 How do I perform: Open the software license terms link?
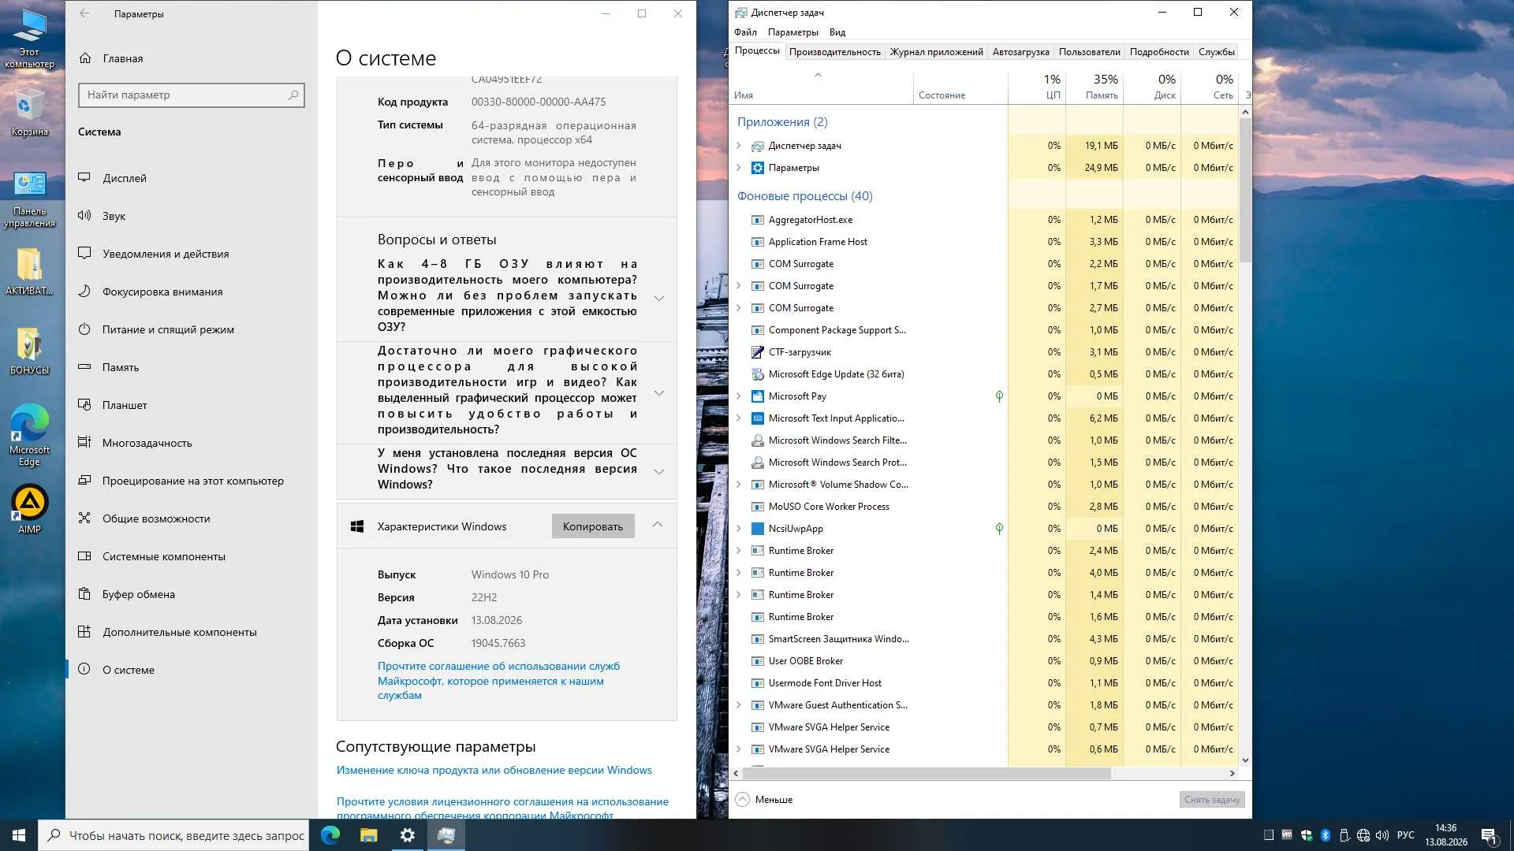[x=502, y=808]
